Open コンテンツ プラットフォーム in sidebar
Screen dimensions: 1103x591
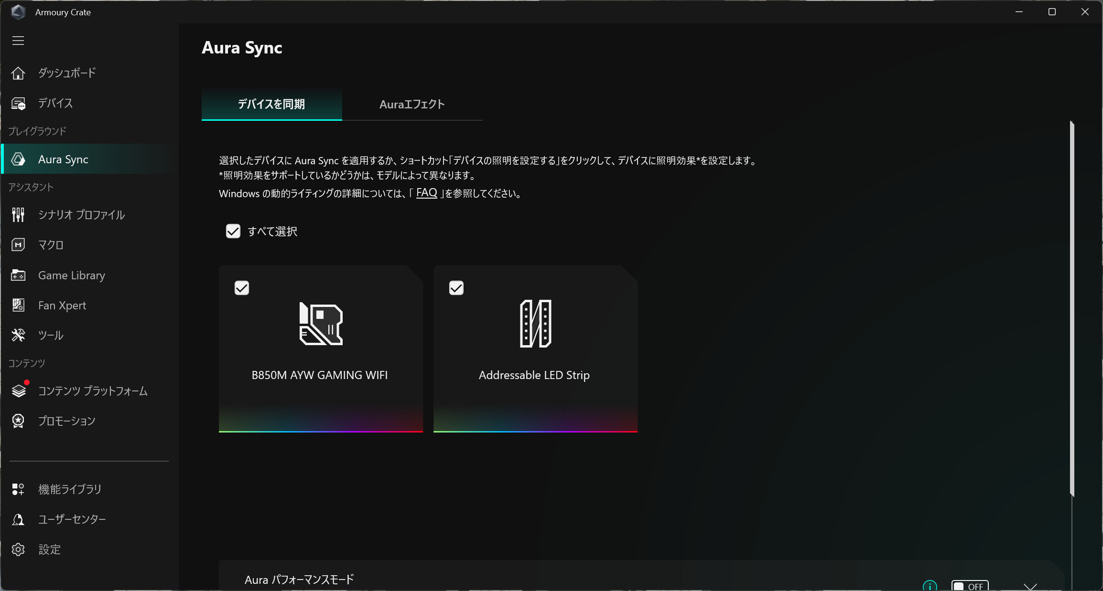pos(93,391)
